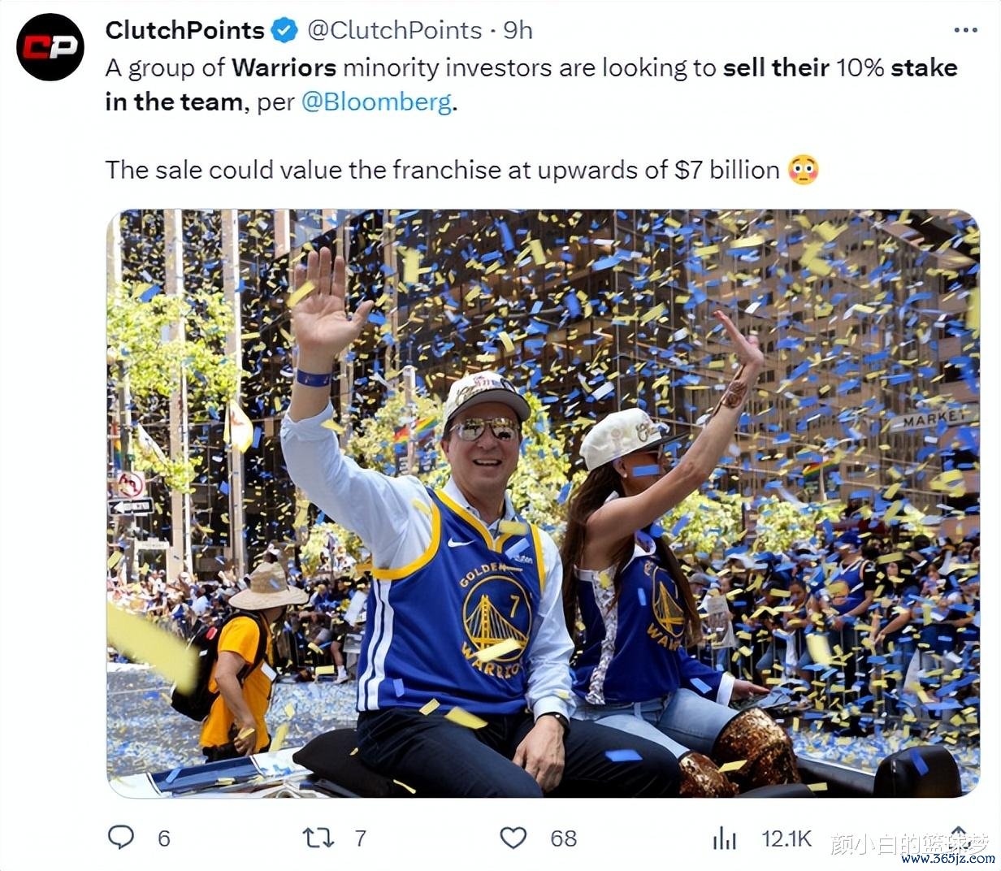Click the 12.1K views count

tap(786, 838)
